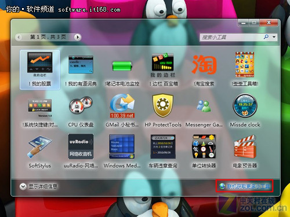Select the HP ProtectTools shield gadget
The width and height of the screenshot is (290, 217).
click(x=163, y=111)
